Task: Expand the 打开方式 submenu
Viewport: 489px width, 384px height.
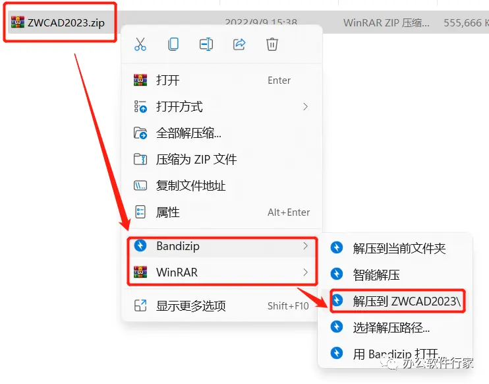Action: tap(221, 107)
